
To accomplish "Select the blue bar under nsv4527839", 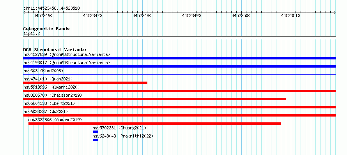I will point(179,58).
